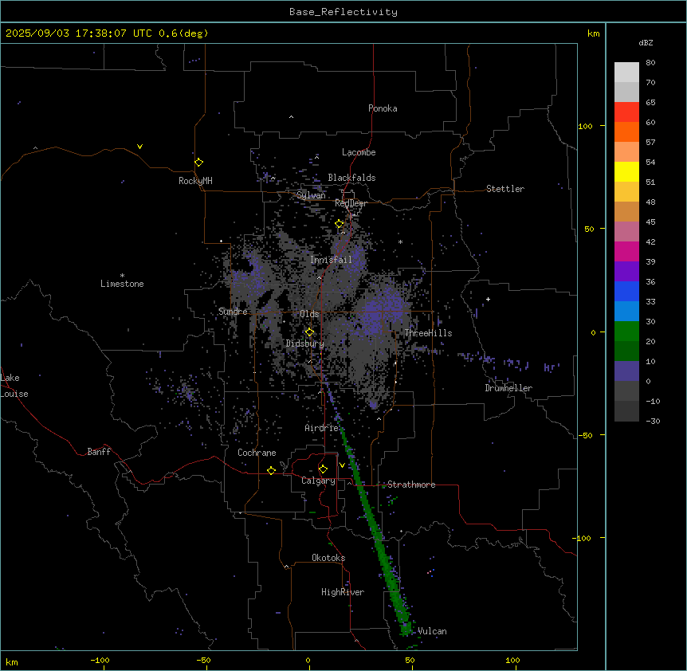Image resolution: width=687 pixels, height=671 pixels.
Task: Click the Base_Reflectivity title
Action: 343,12
